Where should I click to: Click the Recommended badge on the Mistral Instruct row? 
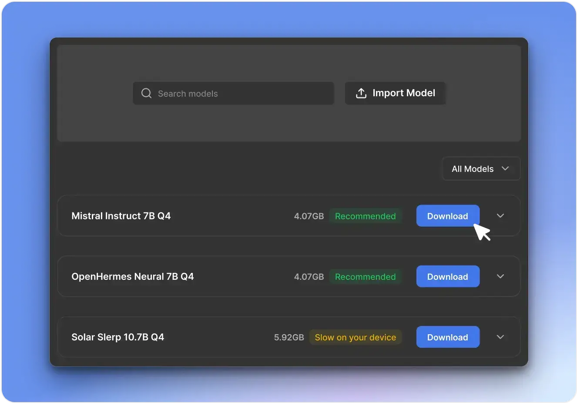pyautogui.click(x=365, y=216)
